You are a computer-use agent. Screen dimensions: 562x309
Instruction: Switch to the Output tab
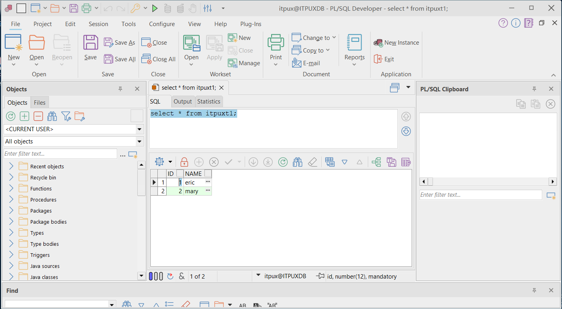pos(183,102)
